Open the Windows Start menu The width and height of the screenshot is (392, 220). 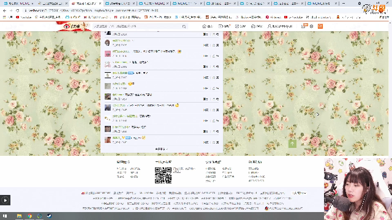point(5,216)
